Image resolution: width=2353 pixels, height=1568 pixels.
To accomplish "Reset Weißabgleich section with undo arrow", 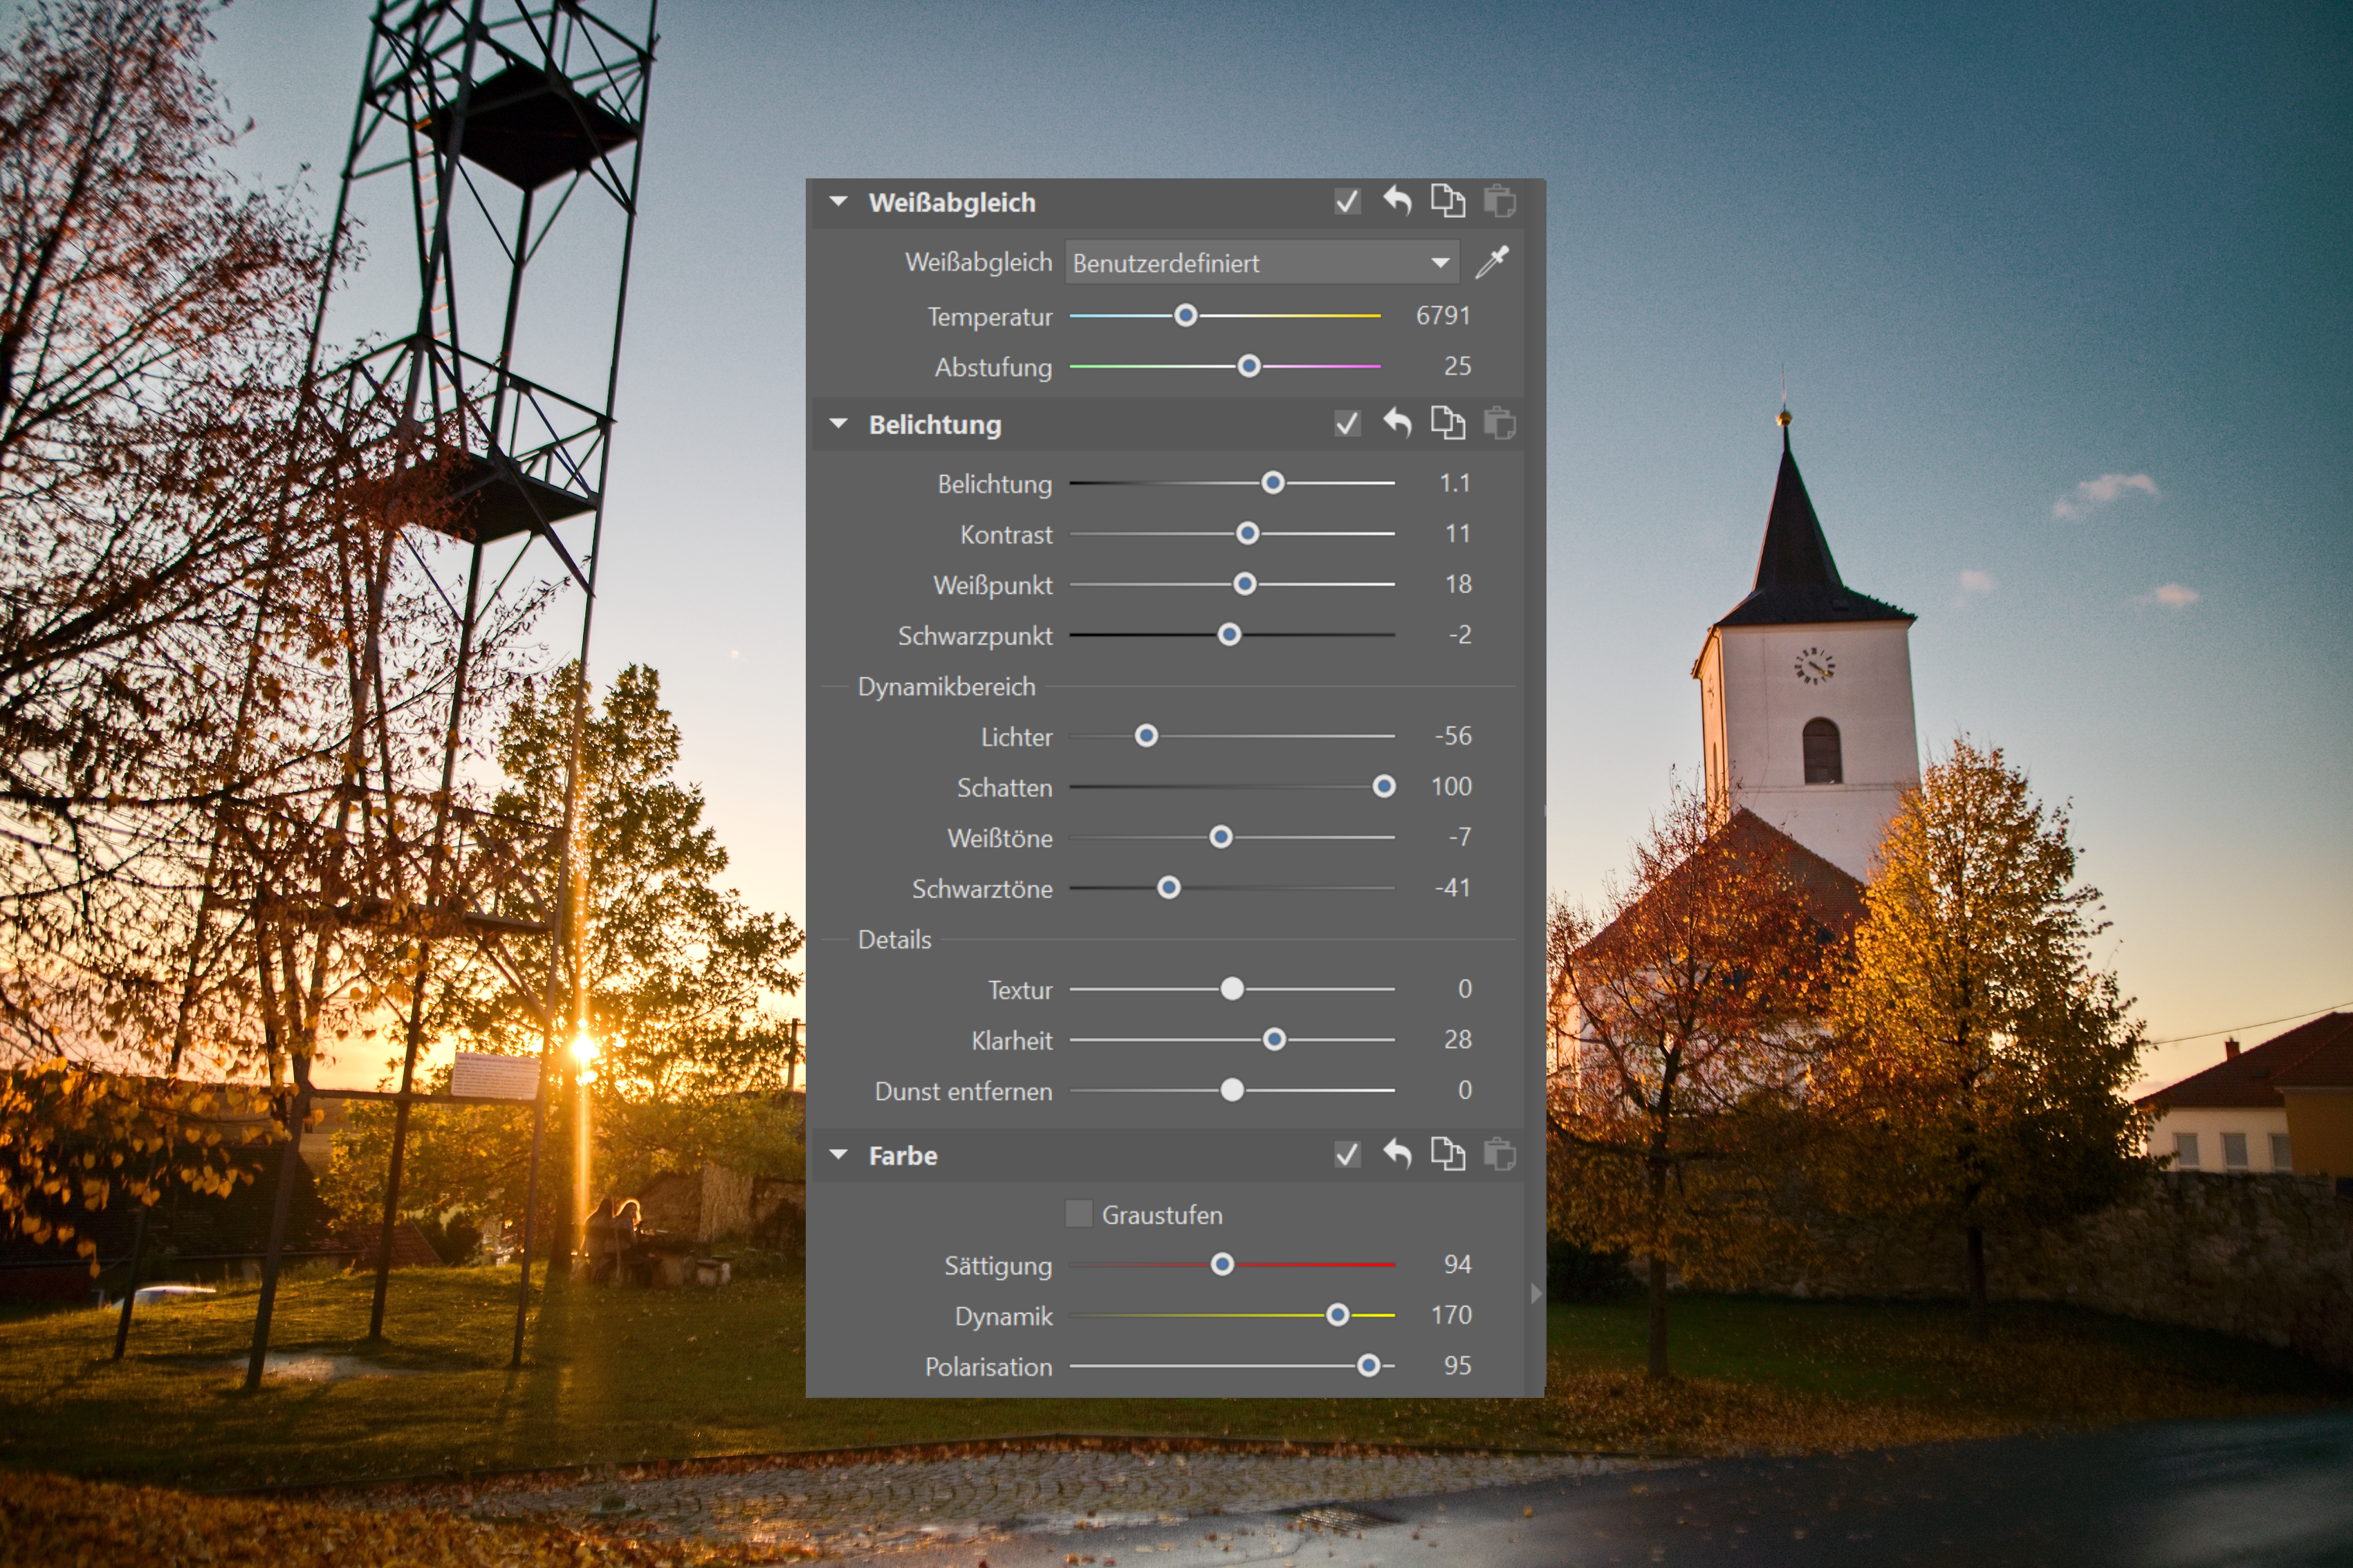I will point(1398,201).
